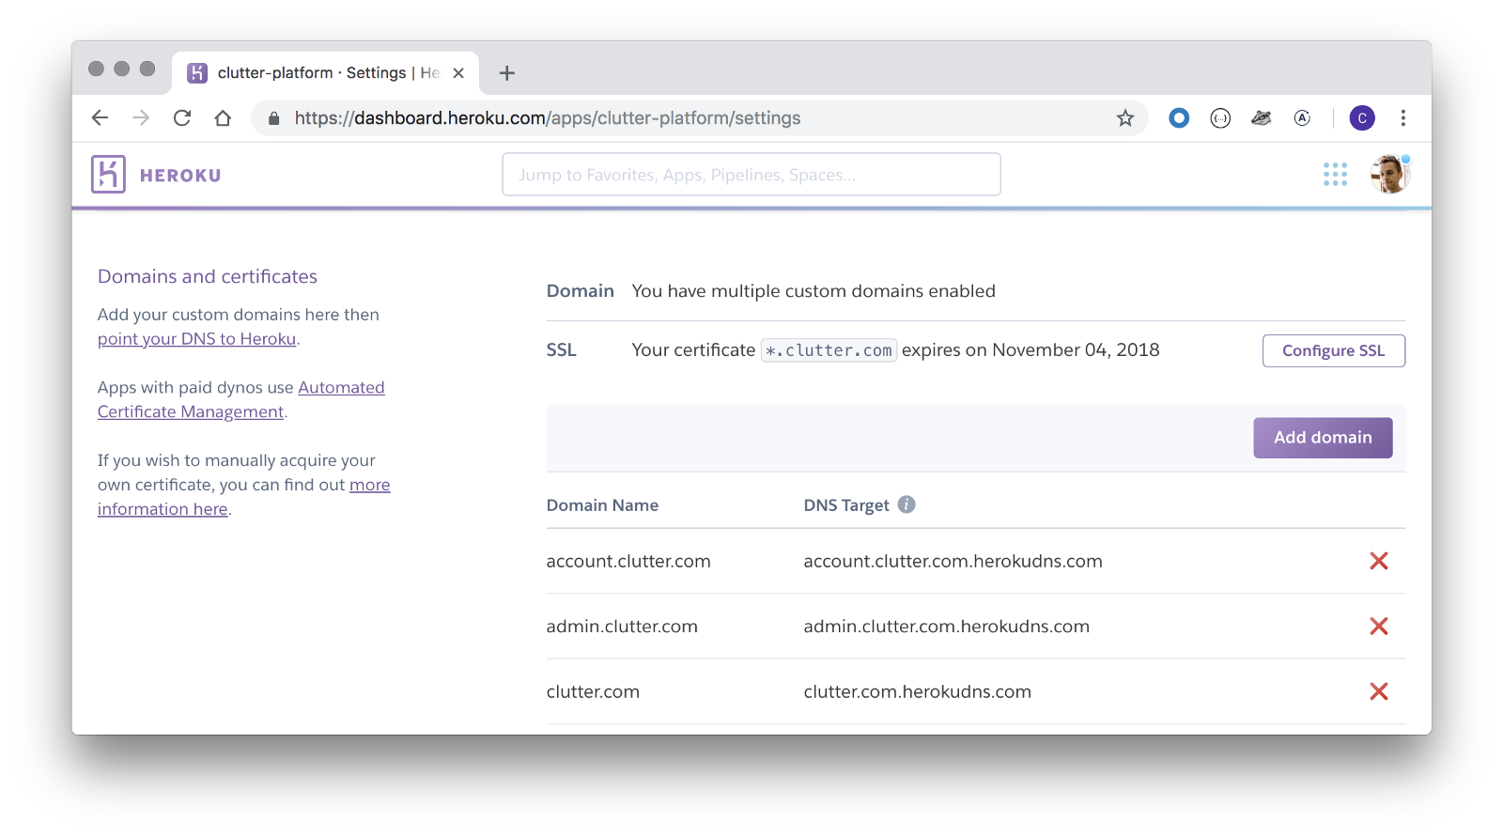
Task: Open a new browser tab
Action: click(507, 72)
